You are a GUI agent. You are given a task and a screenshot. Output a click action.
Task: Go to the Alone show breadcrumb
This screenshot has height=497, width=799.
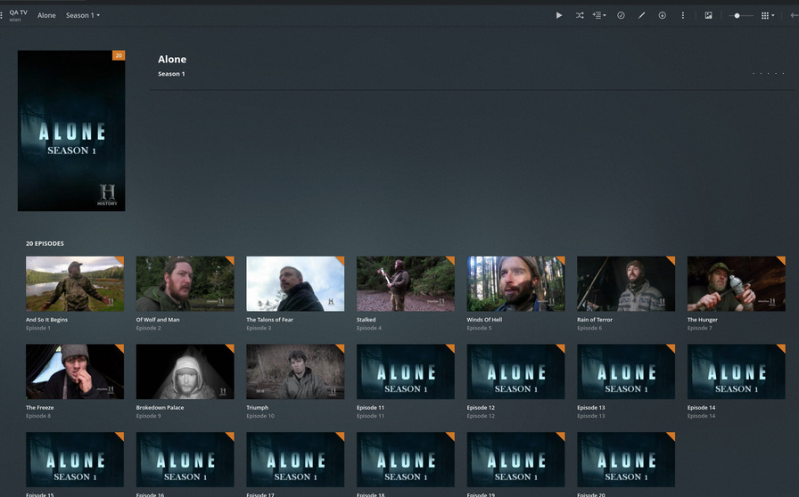[46, 15]
